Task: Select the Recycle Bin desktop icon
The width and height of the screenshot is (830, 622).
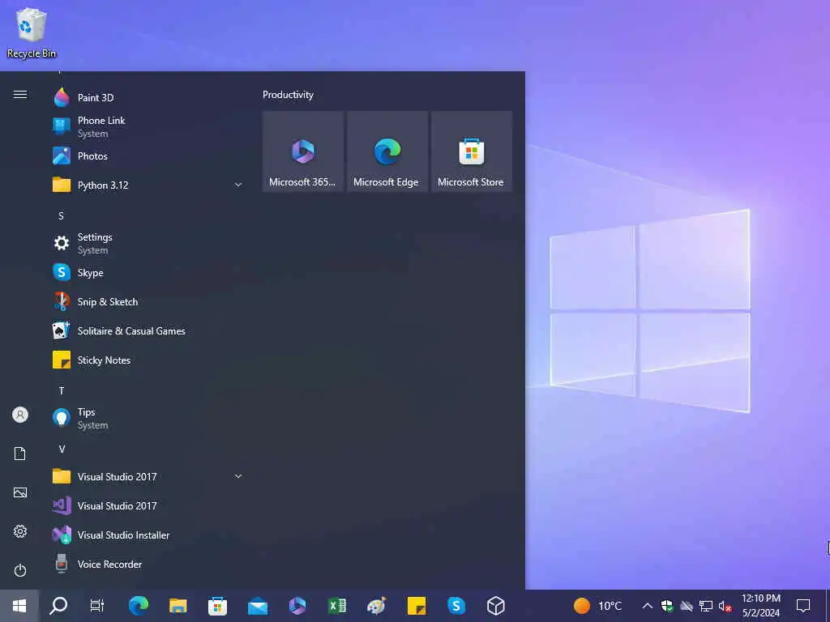Action: [32, 32]
